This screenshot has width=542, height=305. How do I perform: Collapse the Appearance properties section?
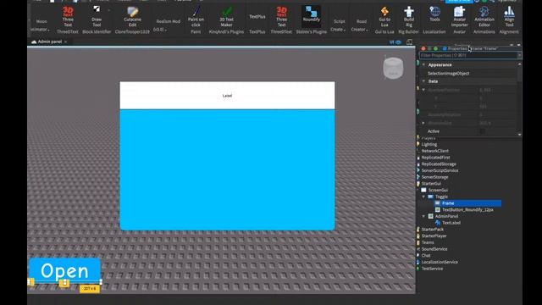pyautogui.click(x=423, y=64)
